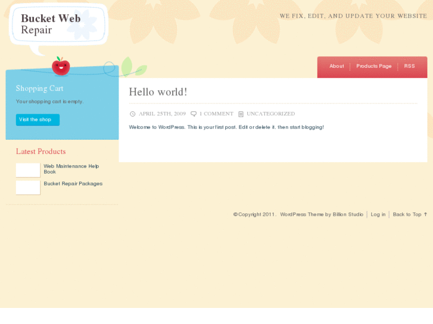Open the Hello world! post title
Image resolution: width=433 pixels, height=324 pixels.
point(158,92)
